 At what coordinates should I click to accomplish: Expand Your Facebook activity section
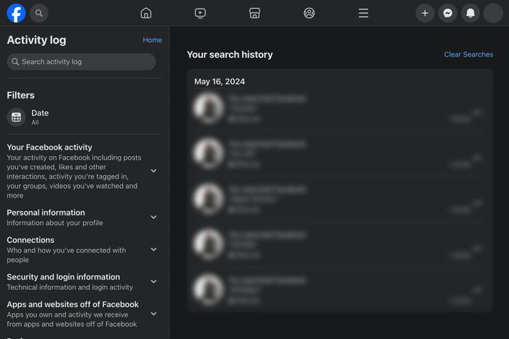[153, 171]
